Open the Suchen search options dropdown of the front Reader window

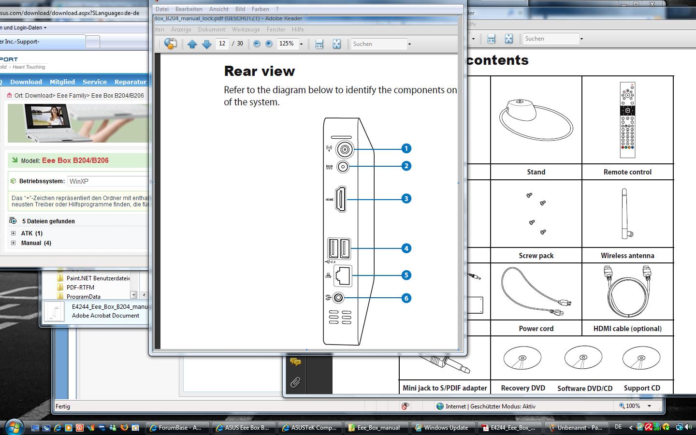pos(409,44)
